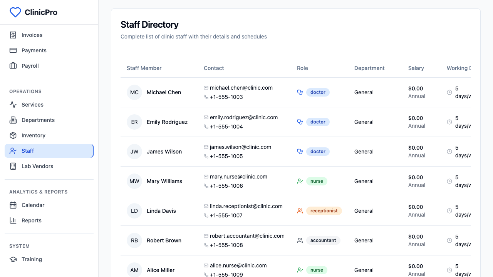The image size is (493, 277).
Task: Click the Staff user-check icon in sidebar
Action: point(13,151)
